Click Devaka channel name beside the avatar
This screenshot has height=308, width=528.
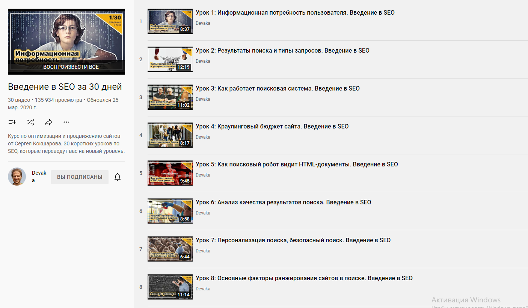tap(39, 177)
